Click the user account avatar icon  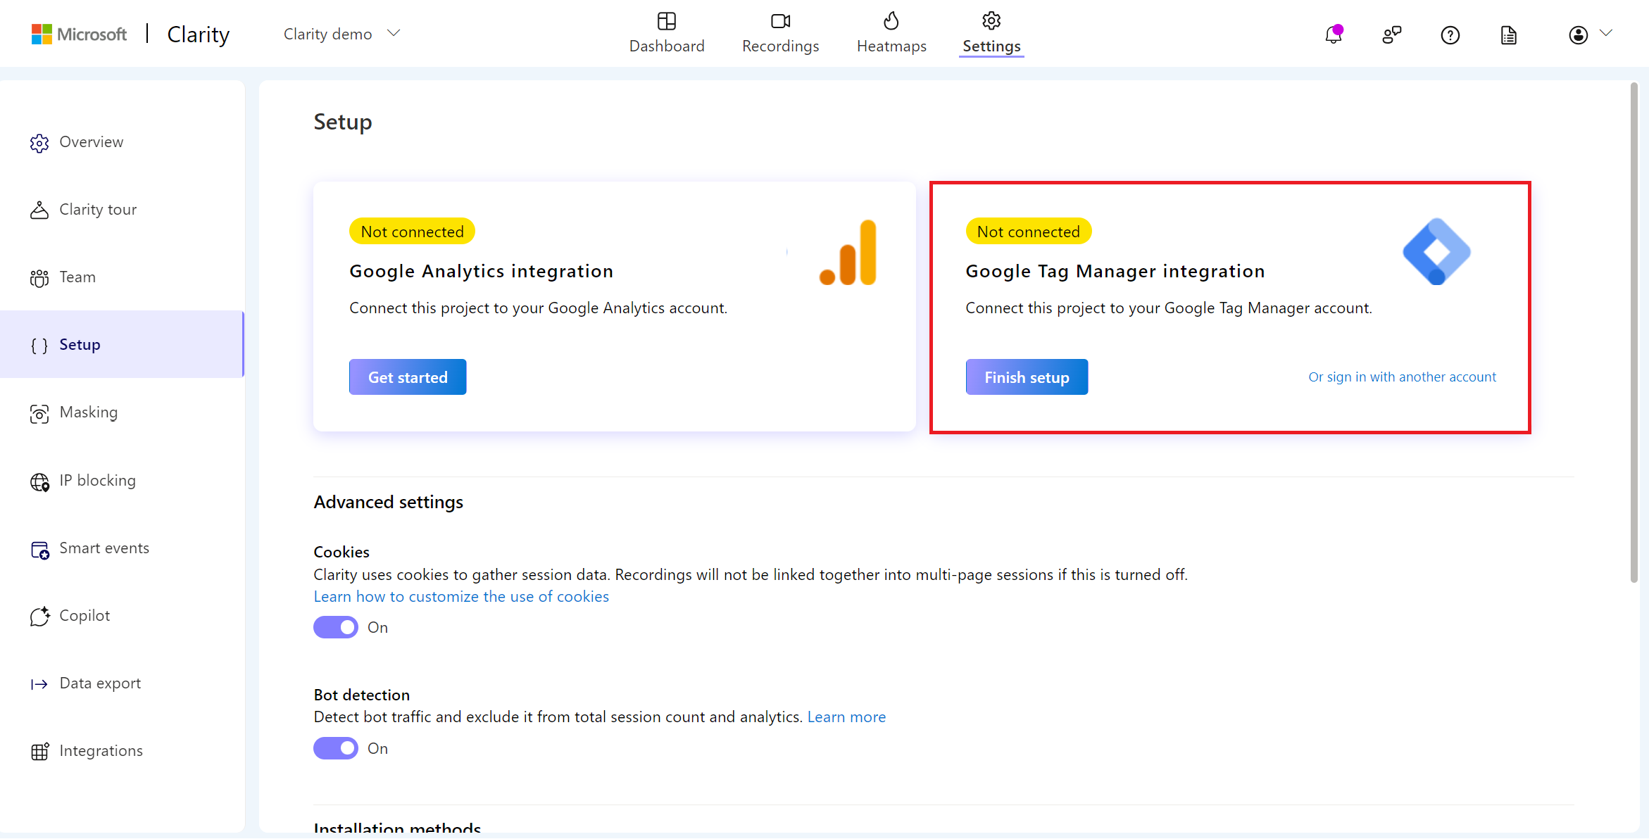pos(1578,34)
